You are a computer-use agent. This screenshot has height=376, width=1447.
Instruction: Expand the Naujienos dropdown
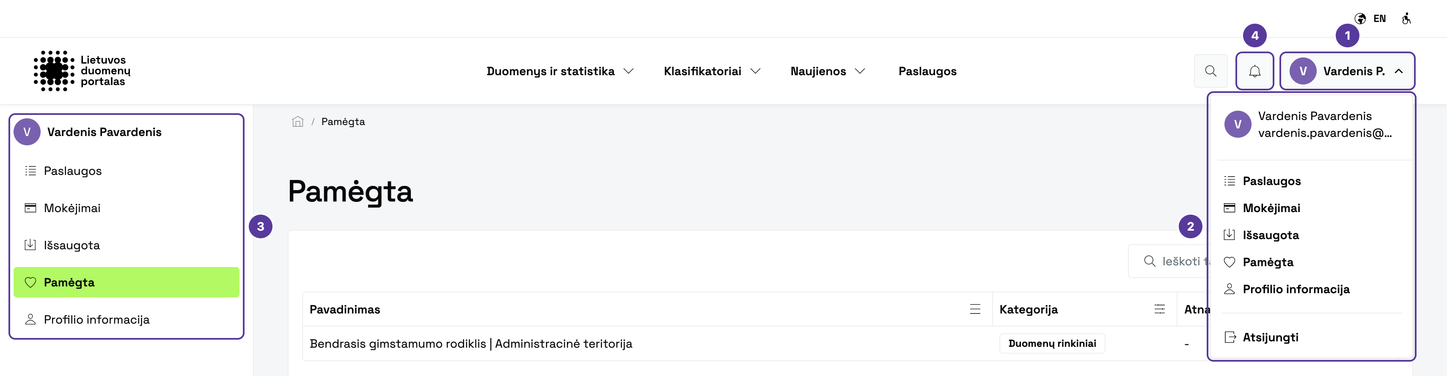(828, 71)
